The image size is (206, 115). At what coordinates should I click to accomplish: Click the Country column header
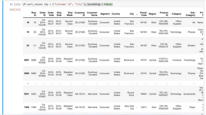click(116, 14)
